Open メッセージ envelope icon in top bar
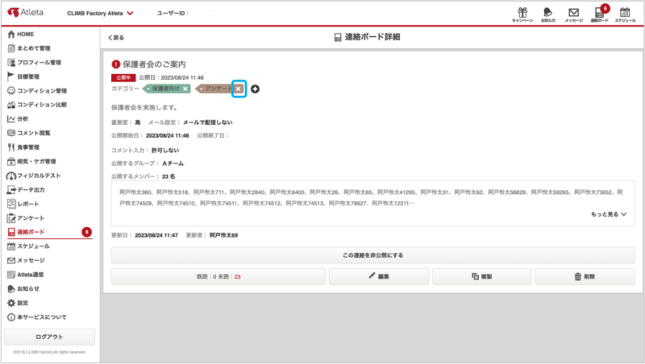The image size is (645, 364). (x=573, y=14)
